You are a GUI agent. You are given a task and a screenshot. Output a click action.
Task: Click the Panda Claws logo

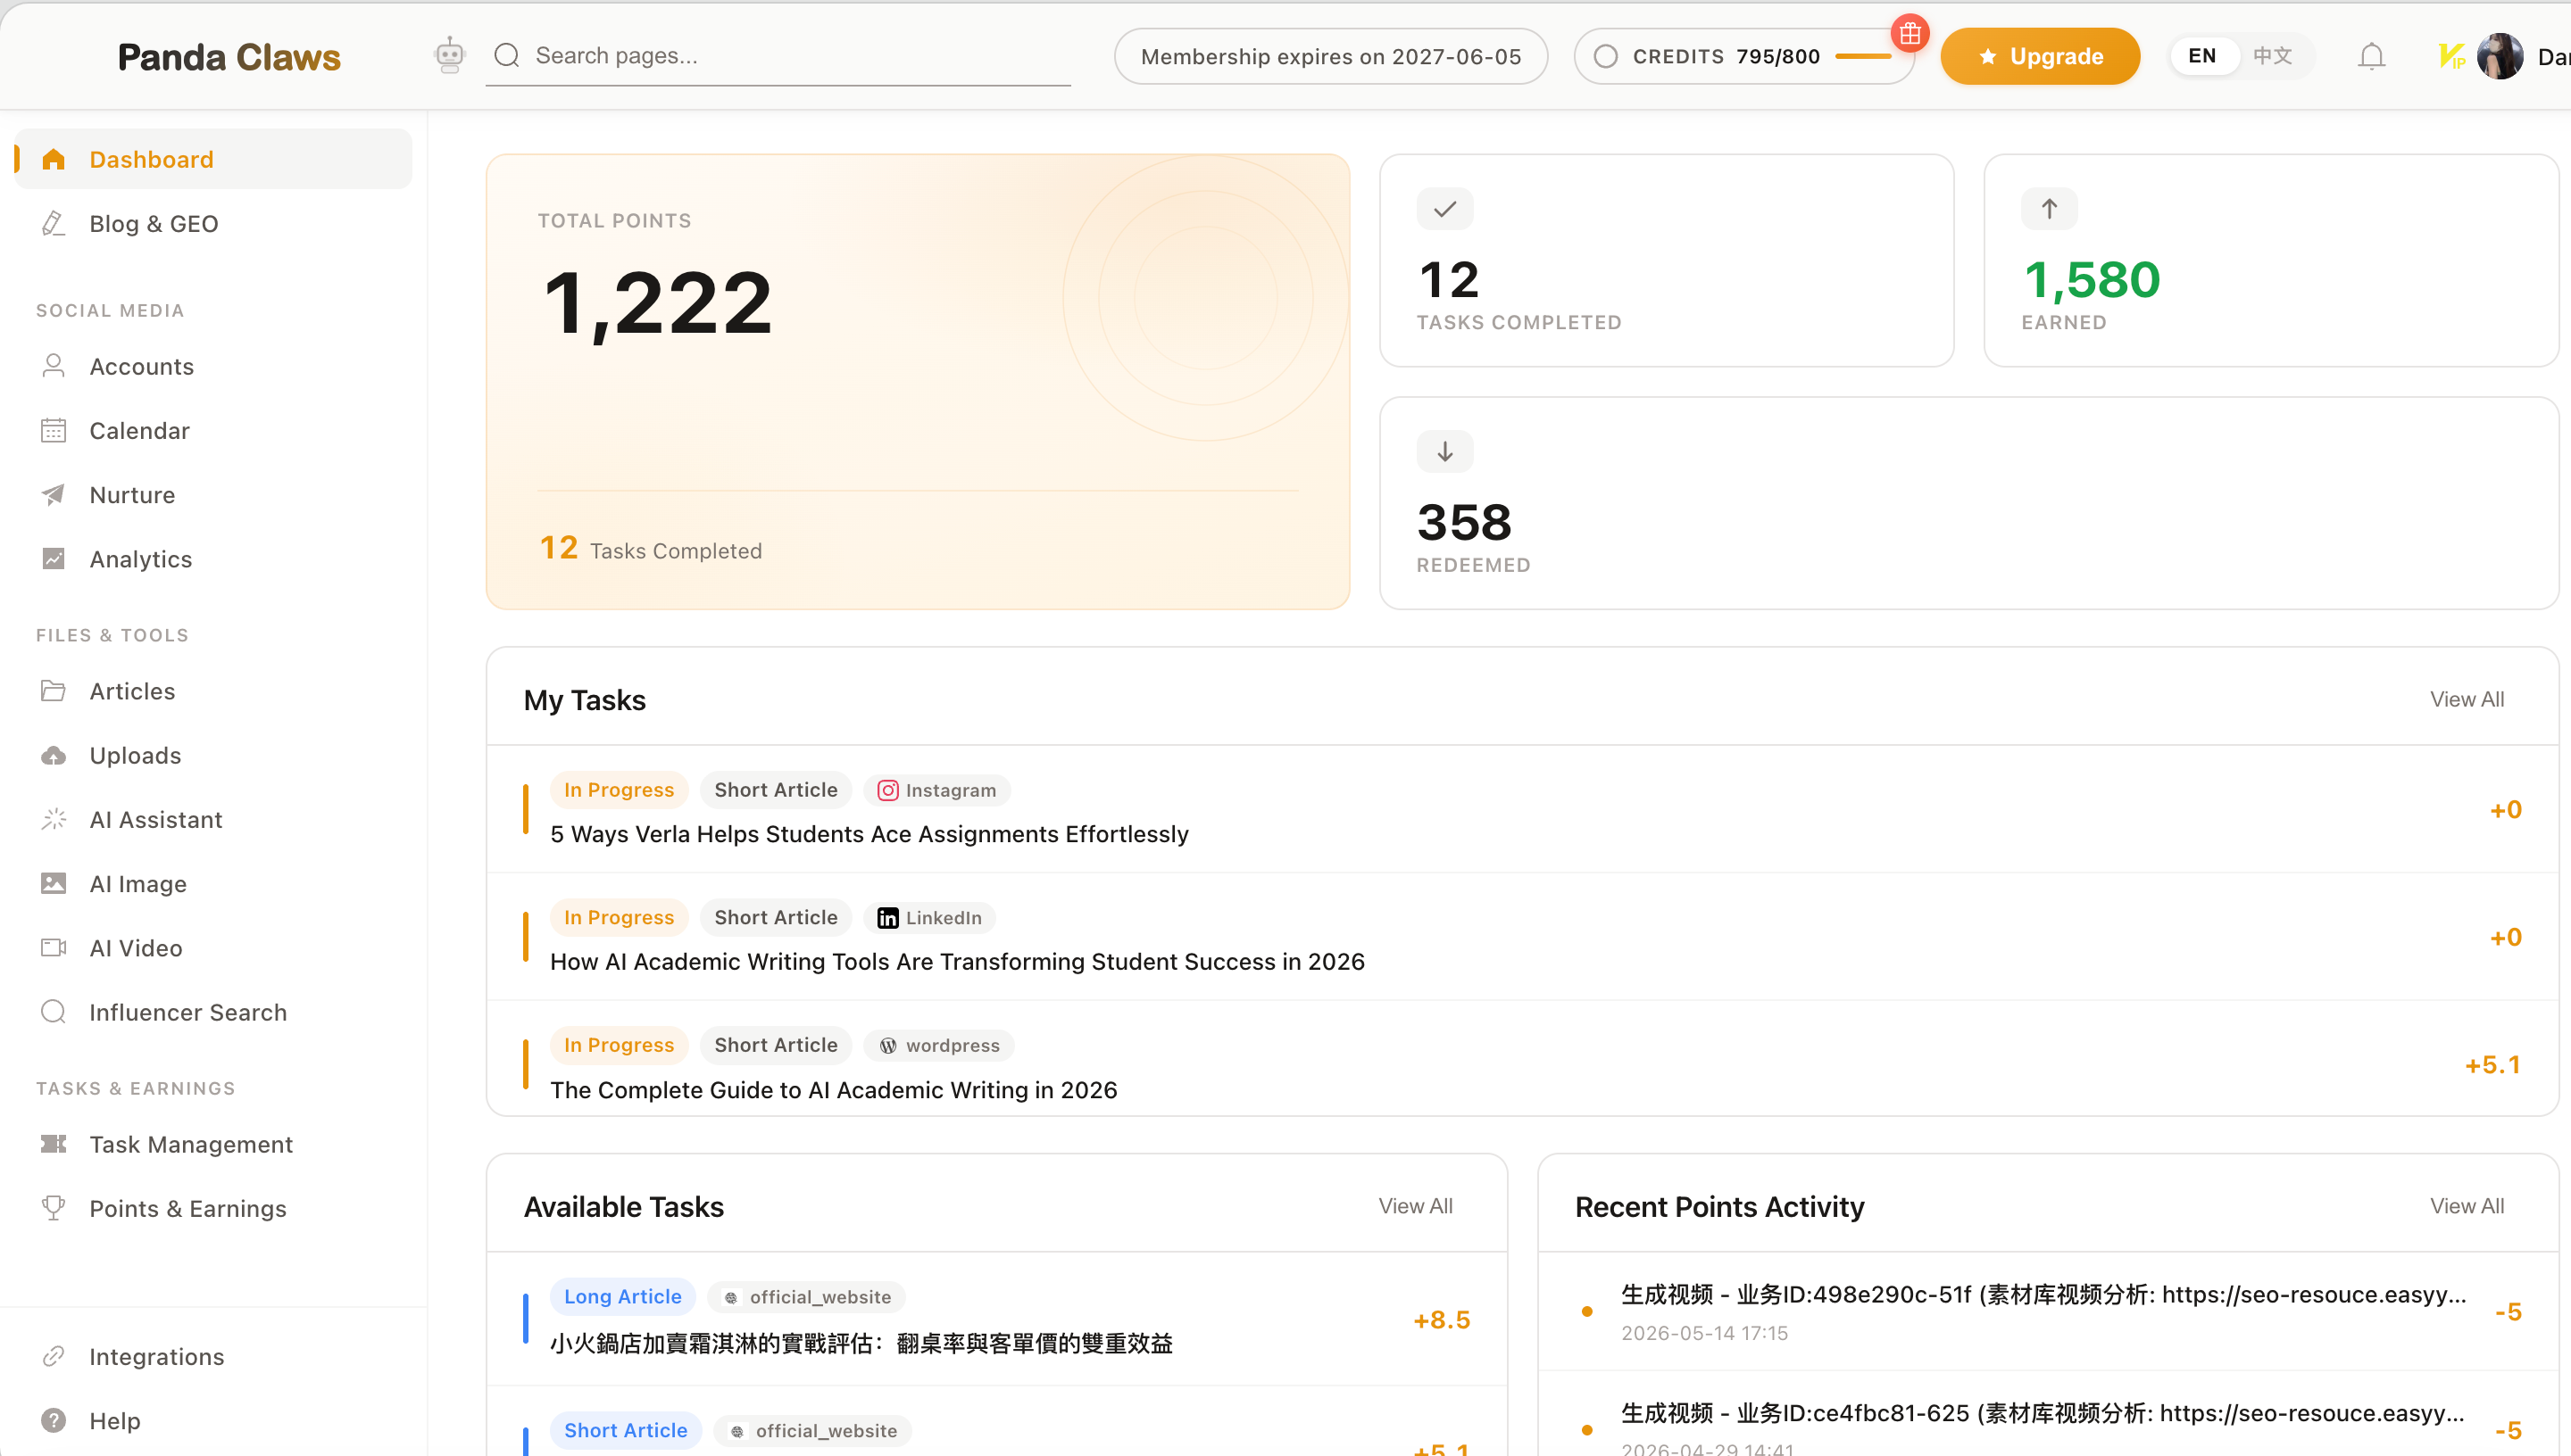point(229,57)
